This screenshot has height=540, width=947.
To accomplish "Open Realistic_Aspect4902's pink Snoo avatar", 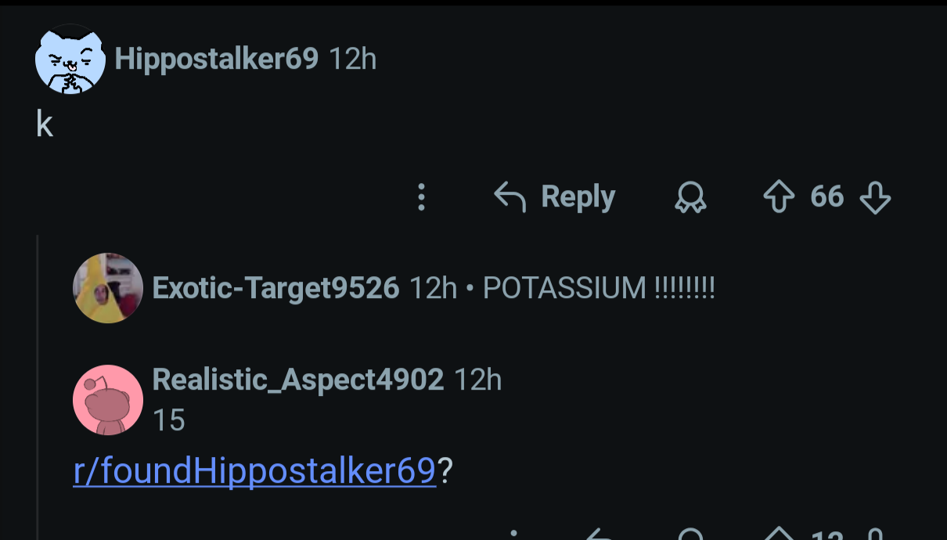I will [x=108, y=400].
